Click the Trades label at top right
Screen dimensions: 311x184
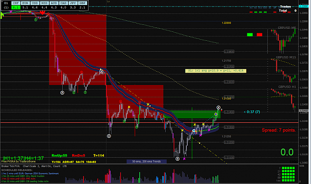pos(286,7)
